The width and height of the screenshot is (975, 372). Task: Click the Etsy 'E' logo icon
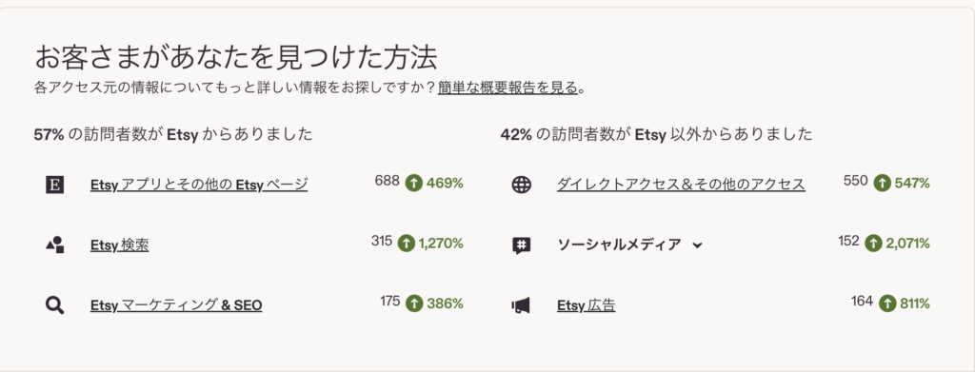(x=55, y=185)
